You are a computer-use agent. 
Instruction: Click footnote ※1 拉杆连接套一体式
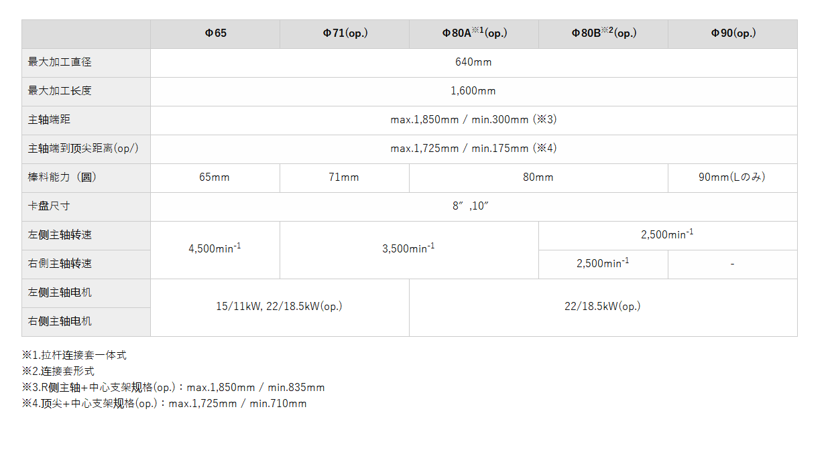point(74,356)
